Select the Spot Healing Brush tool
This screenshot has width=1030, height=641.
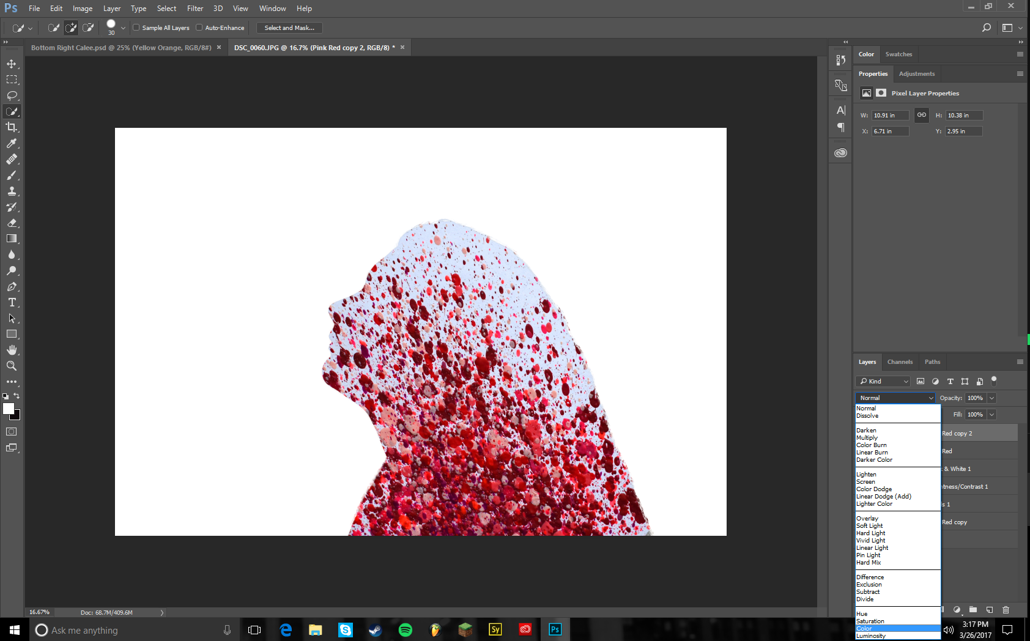pos(12,159)
